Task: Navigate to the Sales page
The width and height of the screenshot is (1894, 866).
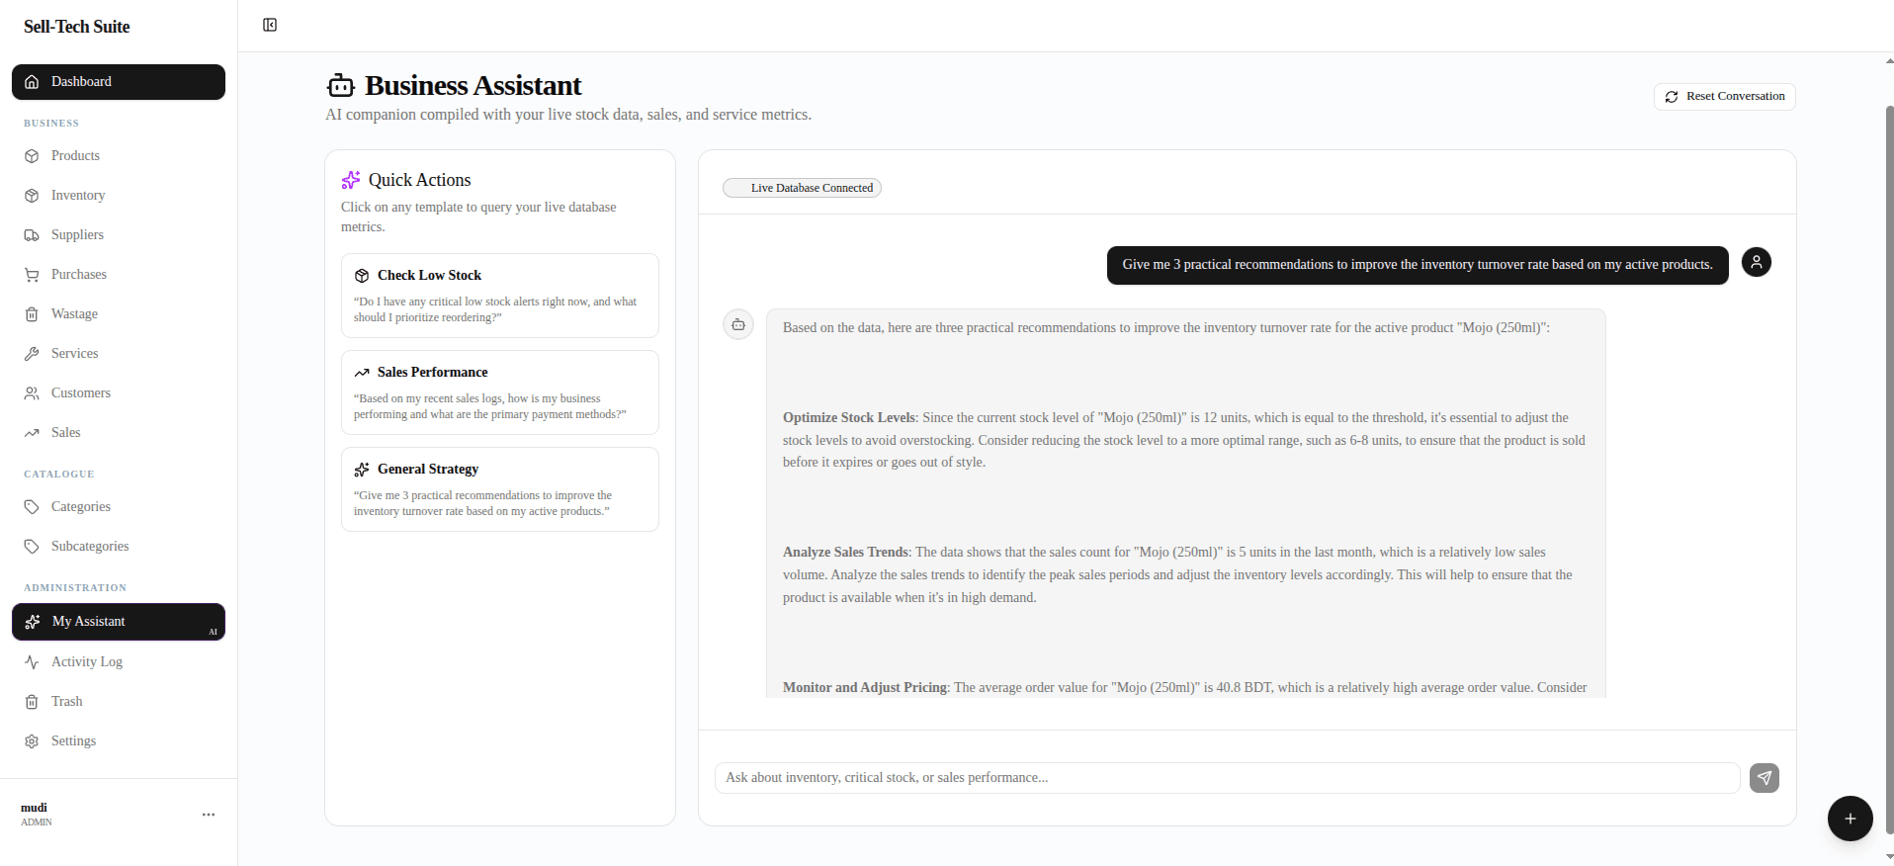Action: (119, 433)
